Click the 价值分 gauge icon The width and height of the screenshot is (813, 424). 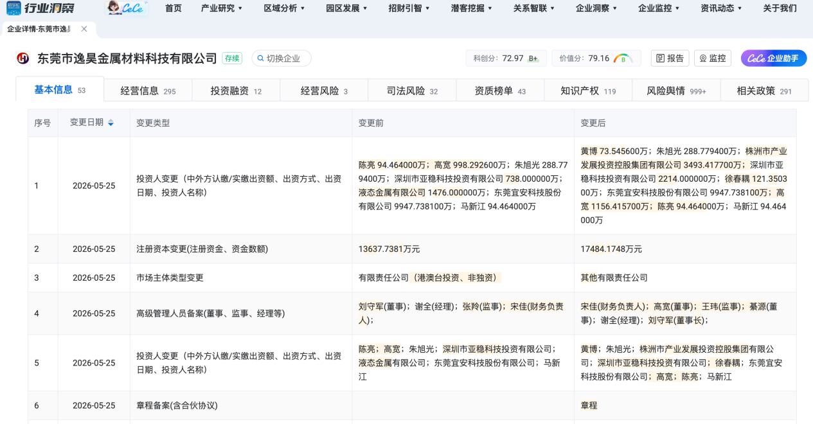point(623,58)
